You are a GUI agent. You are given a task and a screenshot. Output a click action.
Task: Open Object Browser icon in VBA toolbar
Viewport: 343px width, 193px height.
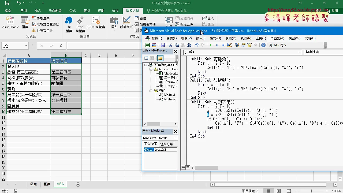[x=249, y=45]
